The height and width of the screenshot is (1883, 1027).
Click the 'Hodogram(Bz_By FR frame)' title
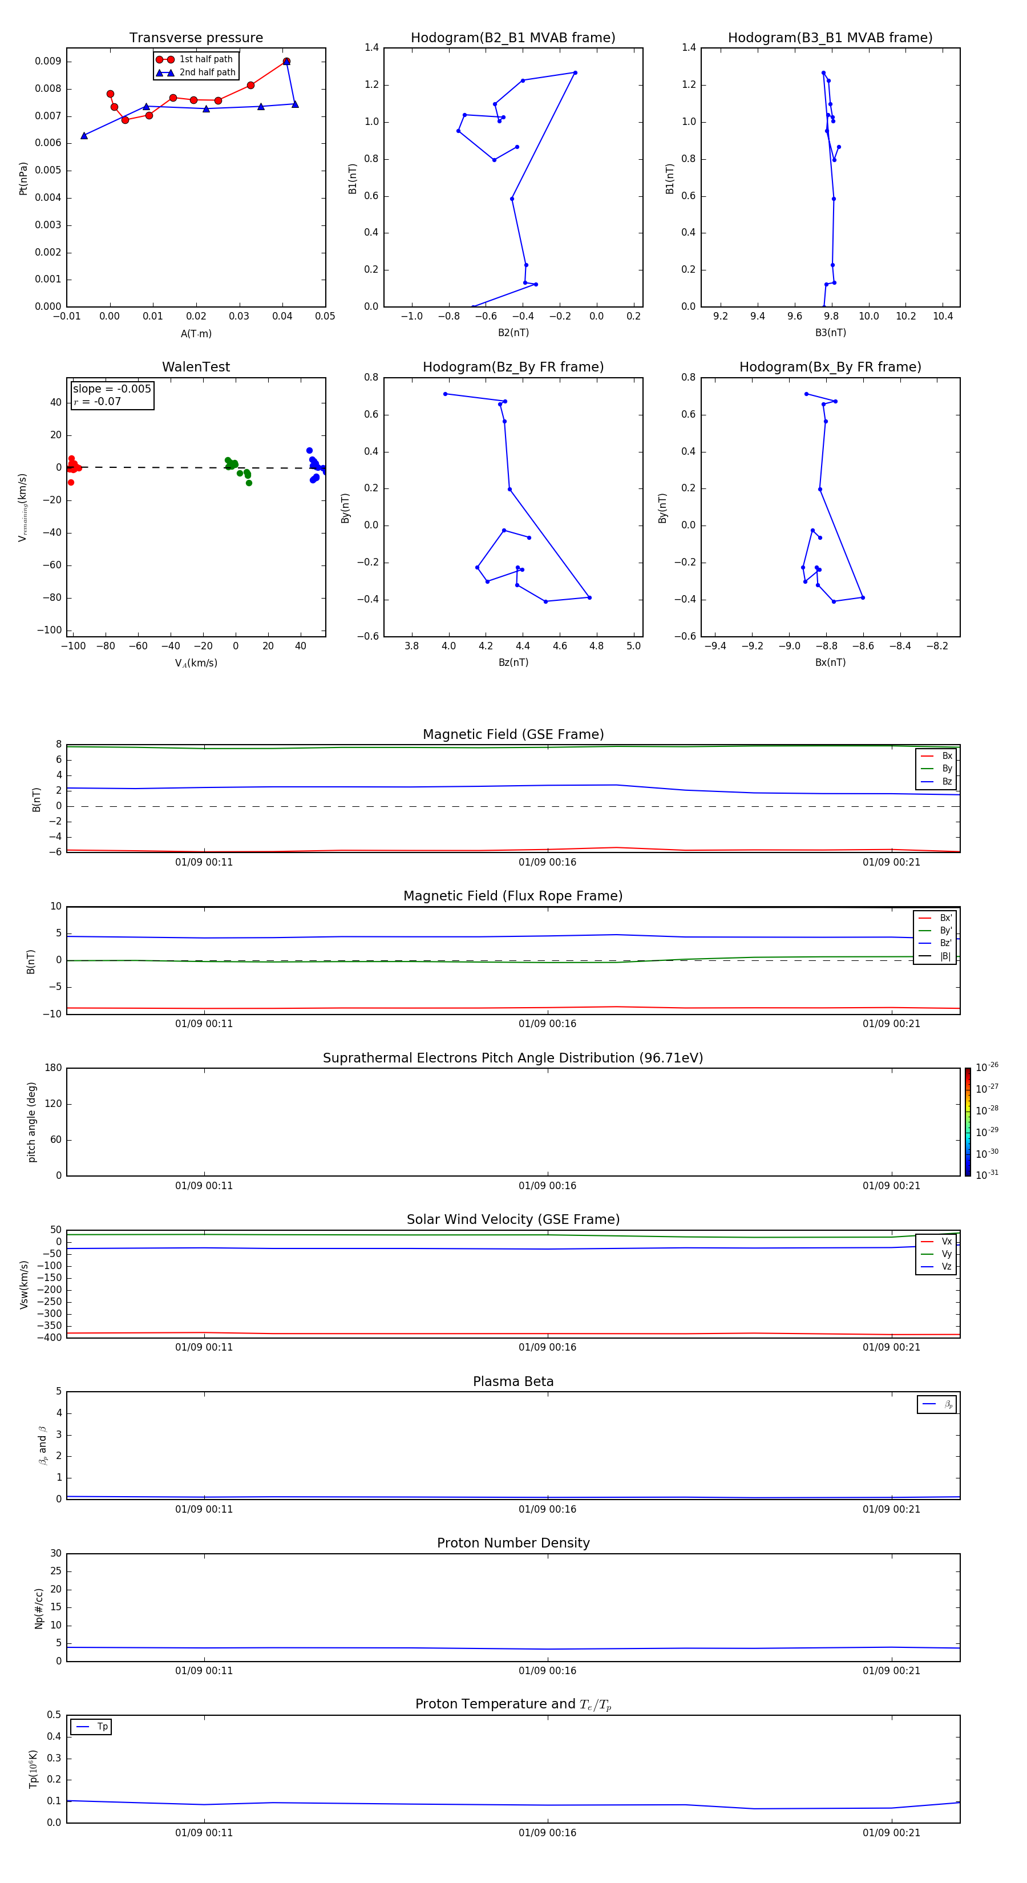513,367
